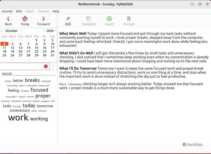Image resolution: width=211 pixels, height=154 pixels.
Task: Select October 15 in the calendar
Action: coord(37,48)
